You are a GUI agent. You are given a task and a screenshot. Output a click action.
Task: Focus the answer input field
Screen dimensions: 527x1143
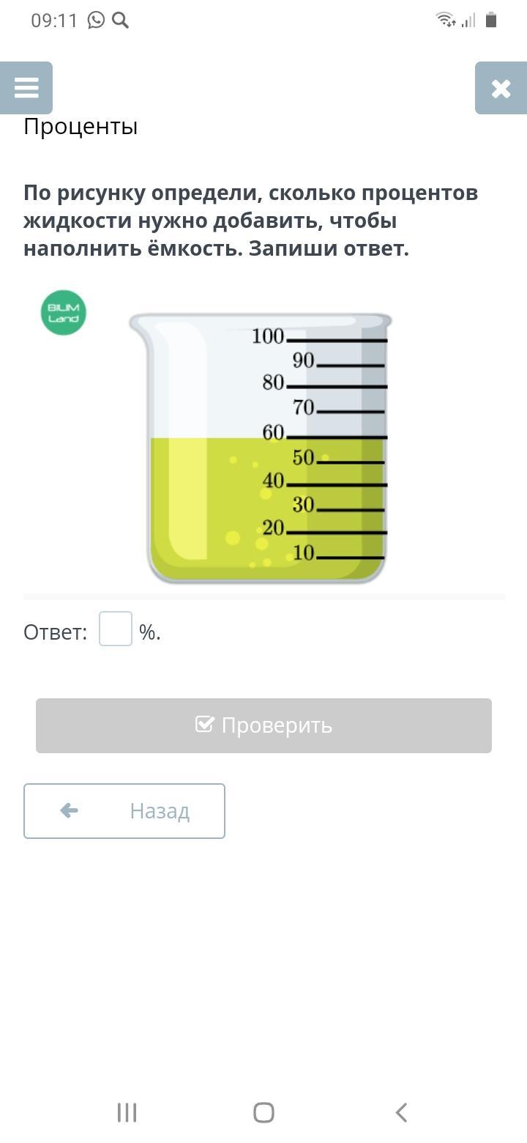[x=116, y=629]
